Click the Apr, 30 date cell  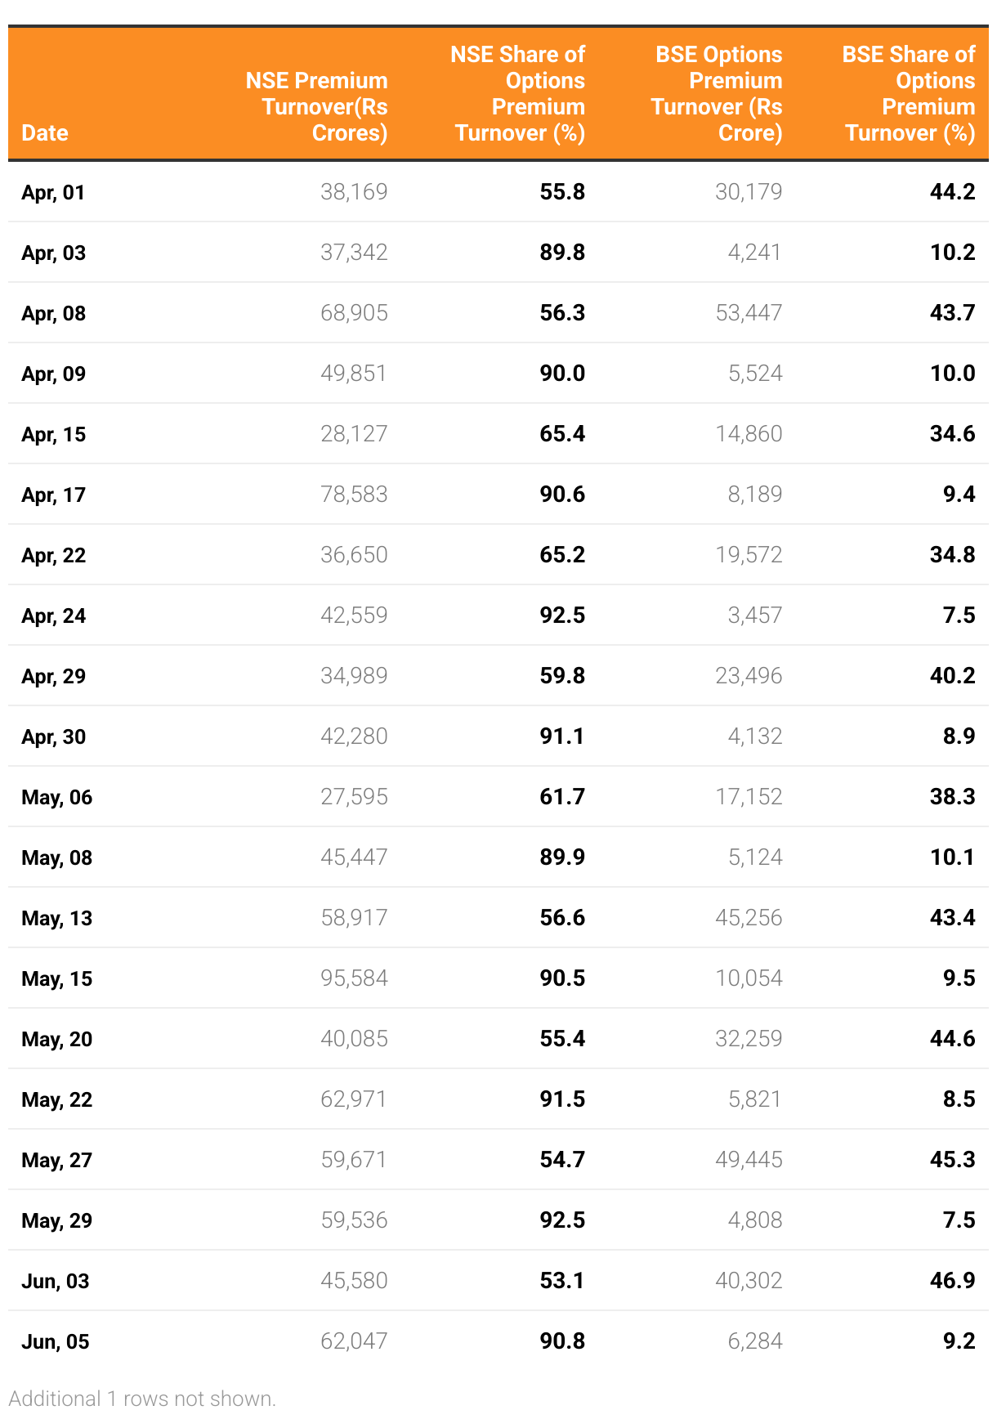point(53,736)
